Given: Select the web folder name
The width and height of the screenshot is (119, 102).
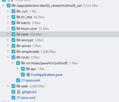Looking at the screenshot, I should click(24, 86).
